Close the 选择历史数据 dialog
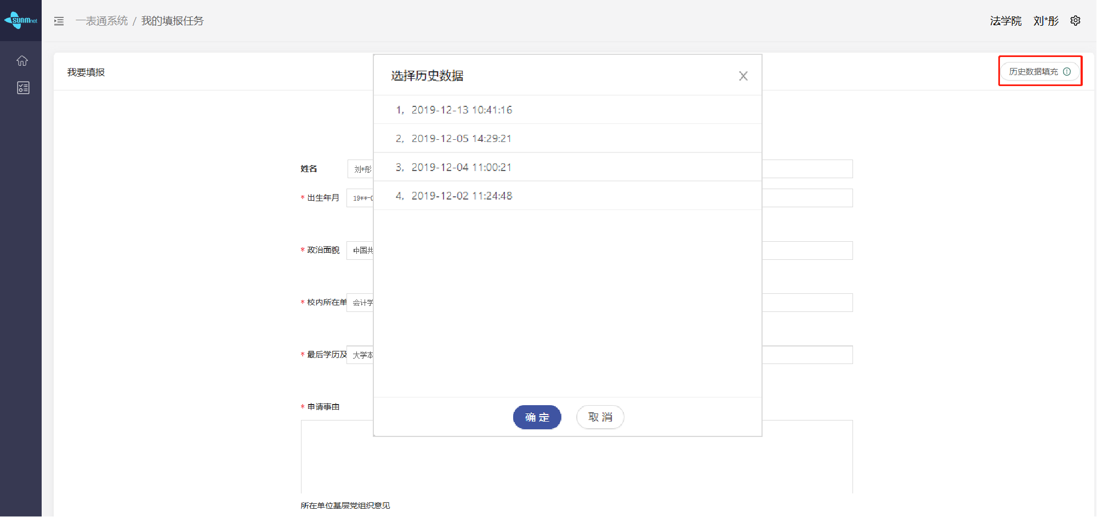Image resolution: width=1097 pixels, height=517 pixels. [x=743, y=76]
